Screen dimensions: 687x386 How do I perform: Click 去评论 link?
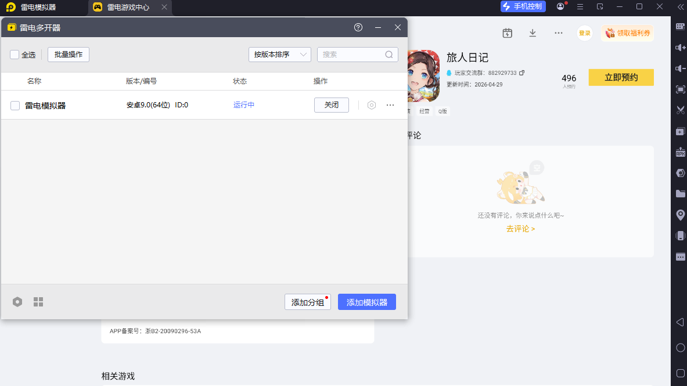click(520, 229)
